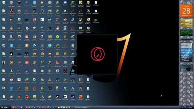Open the calendar gadget showing 28

[x=186, y=11]
